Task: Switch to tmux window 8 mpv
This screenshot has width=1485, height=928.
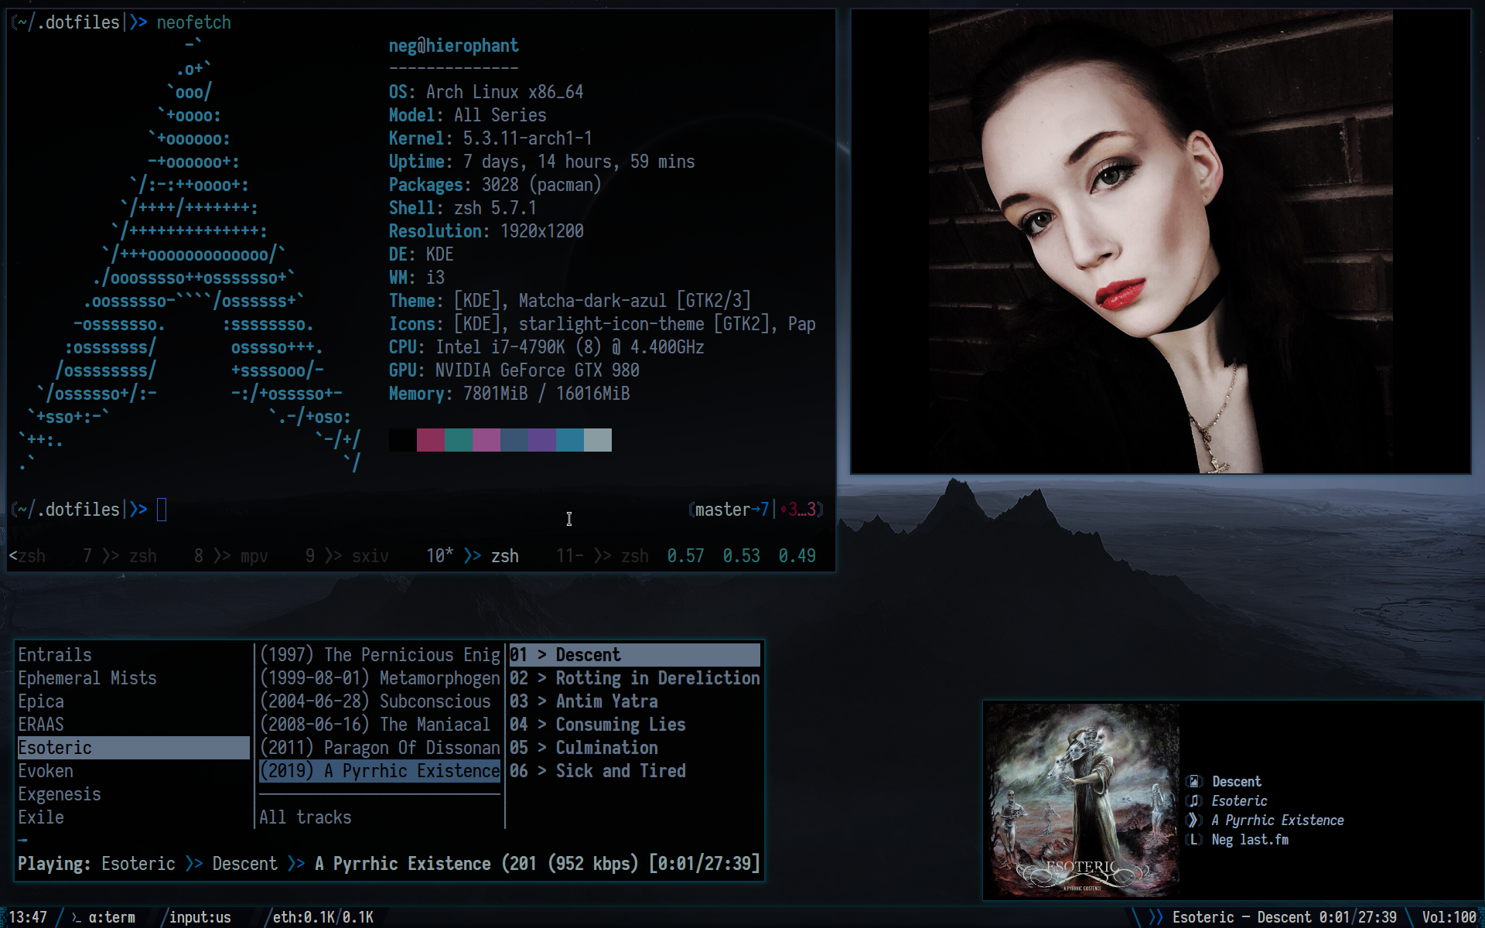Action: pos(231,556)
